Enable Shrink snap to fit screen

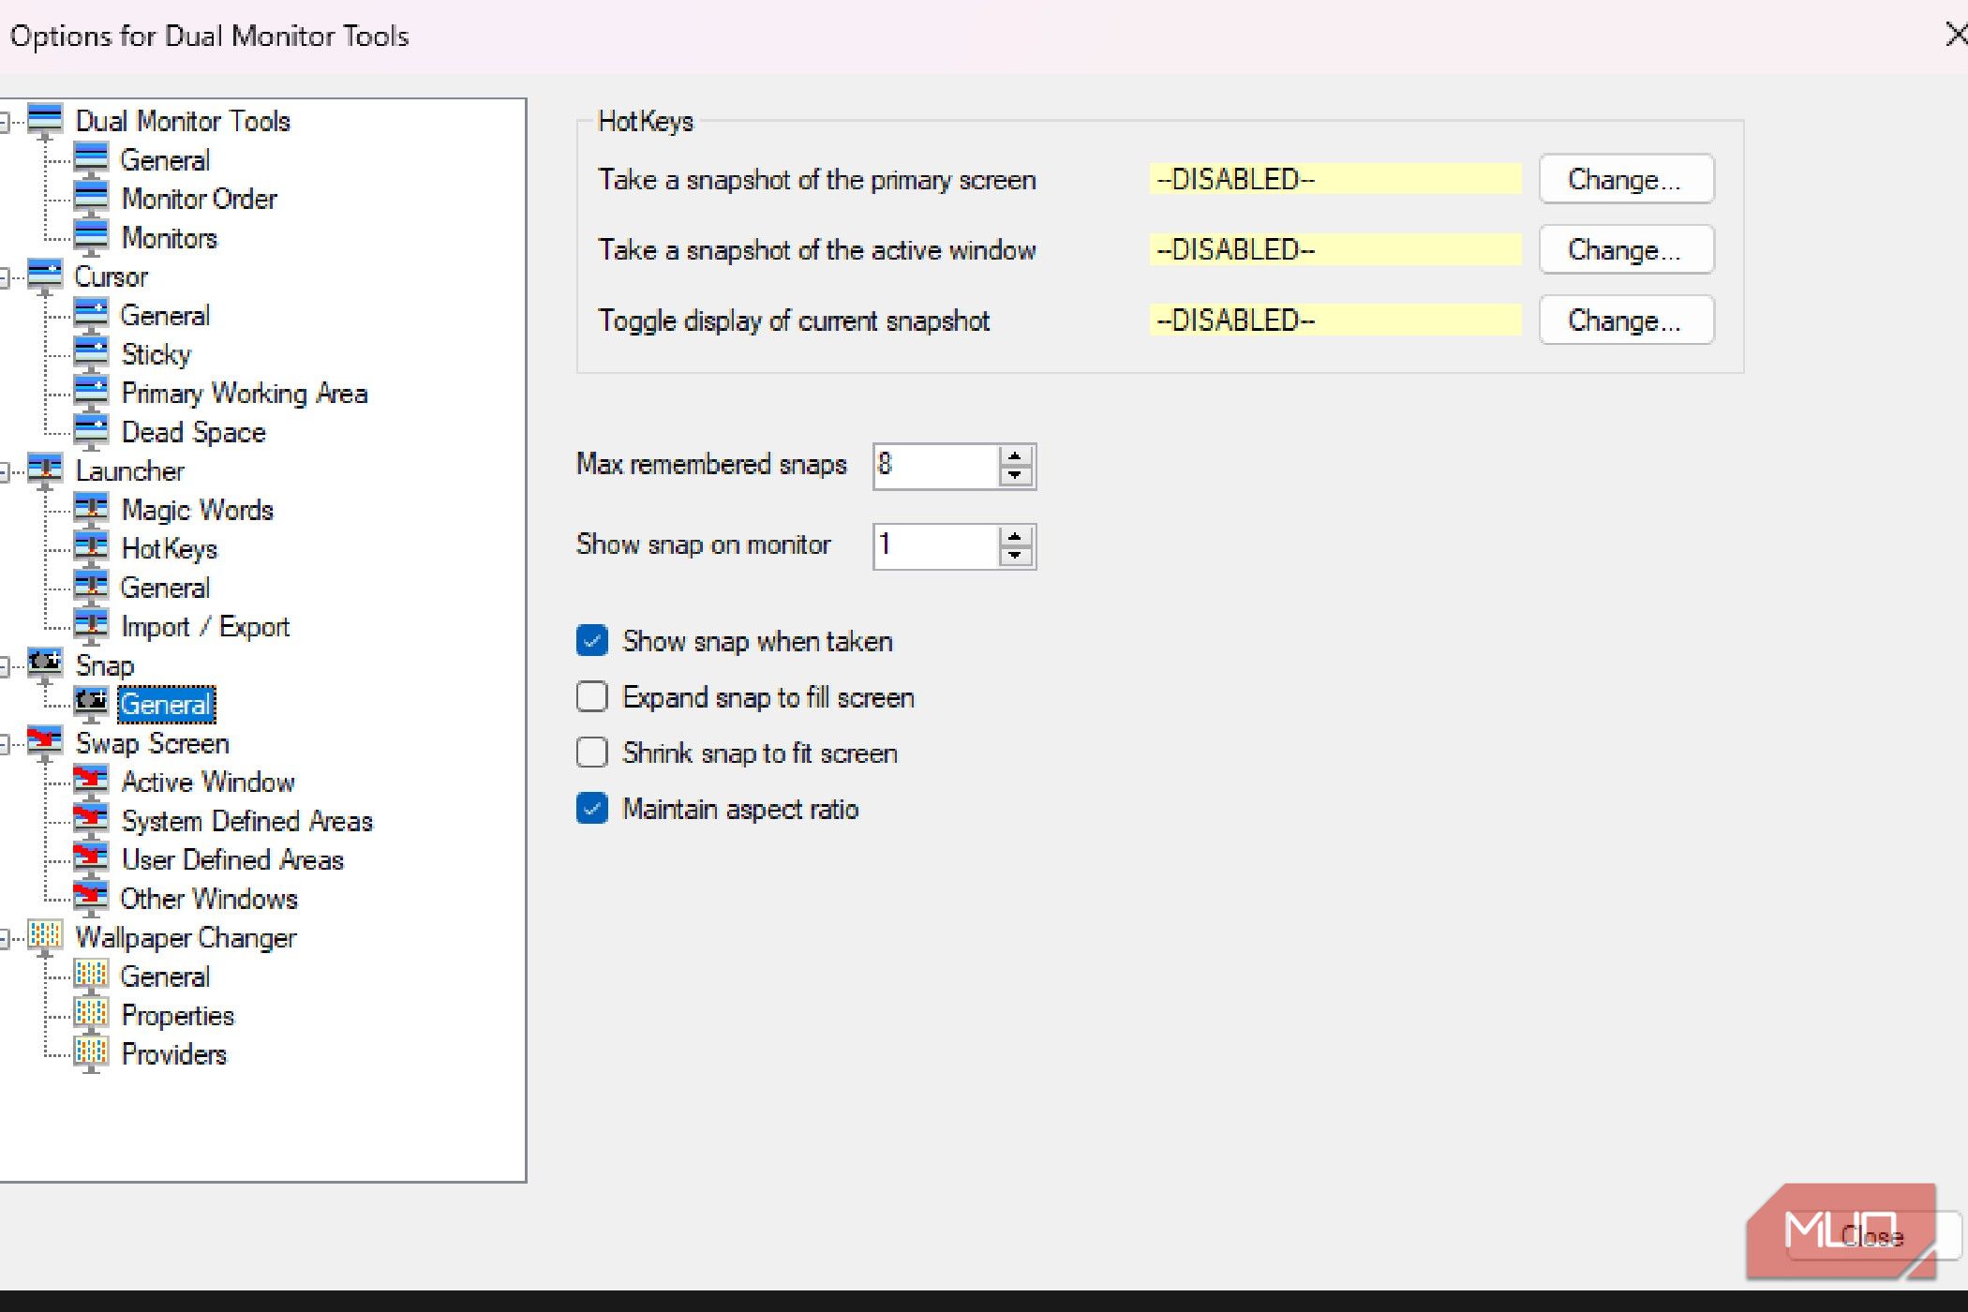[x=591, y=753]
